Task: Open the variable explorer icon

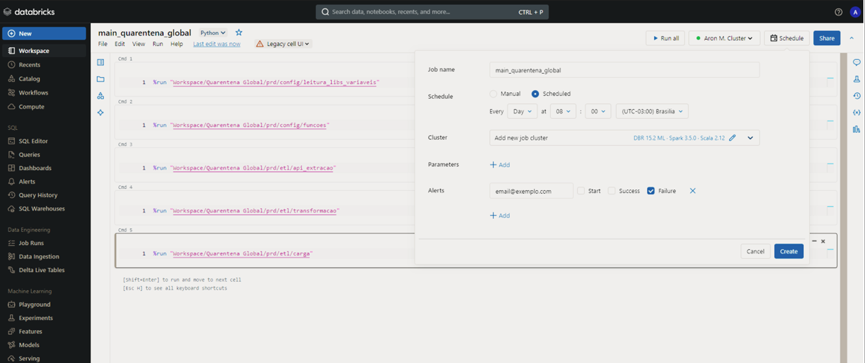Action: 857,112
